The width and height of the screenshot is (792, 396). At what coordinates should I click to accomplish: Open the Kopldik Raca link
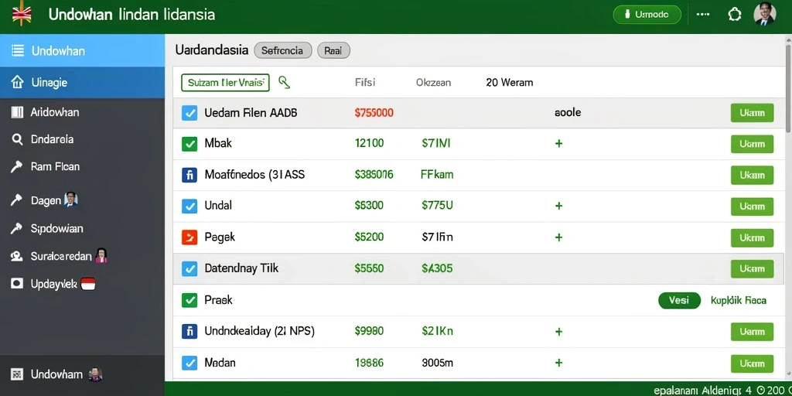tap(739, 301)
